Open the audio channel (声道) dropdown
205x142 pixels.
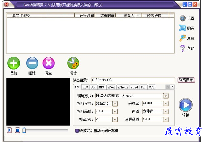(x=166, y=112)
